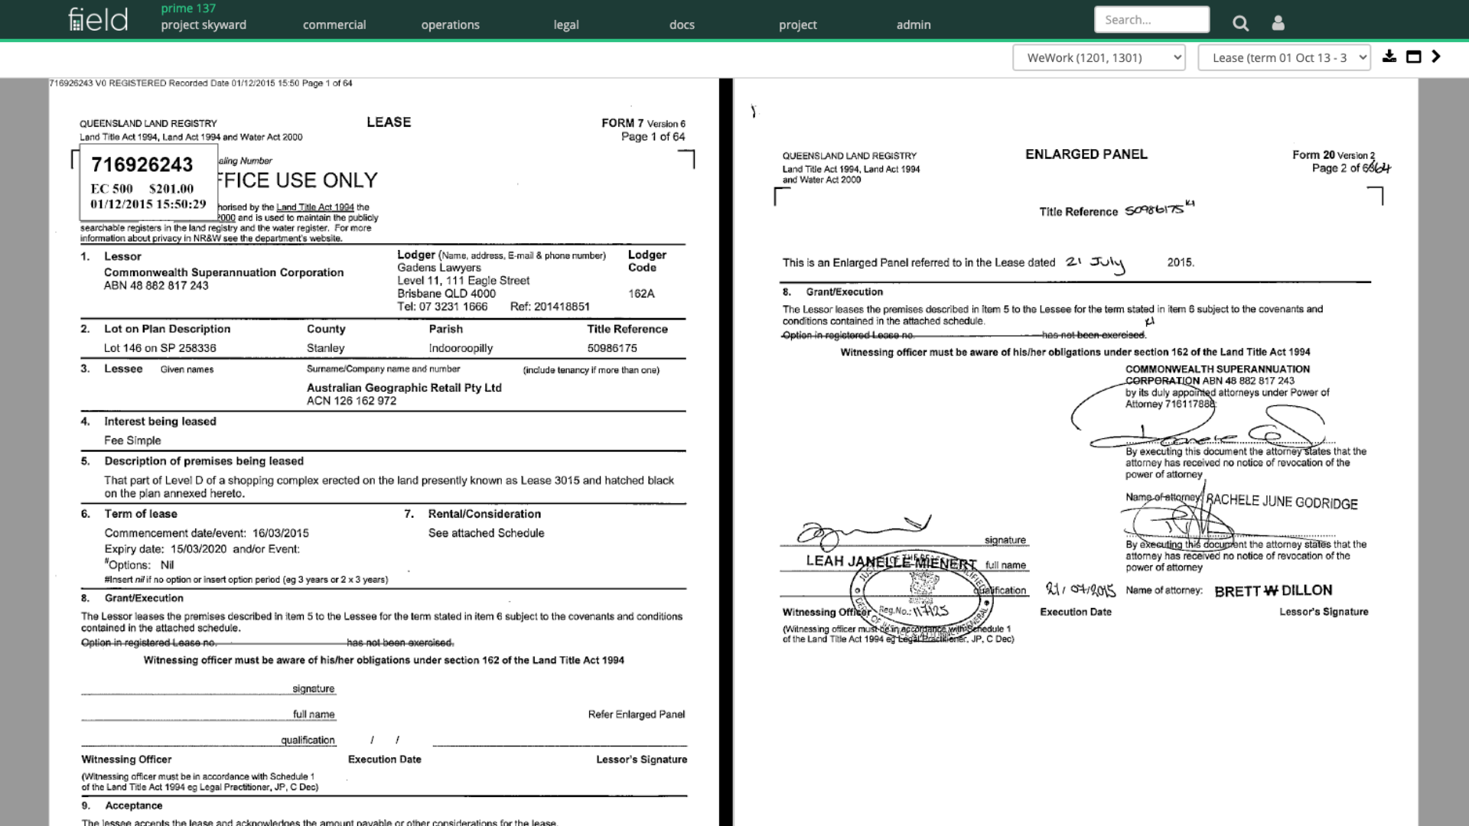This screenshot has height=826, width=1469.
Task: Click 'Indooroopilly' parish text
Action: pos(461,348)
